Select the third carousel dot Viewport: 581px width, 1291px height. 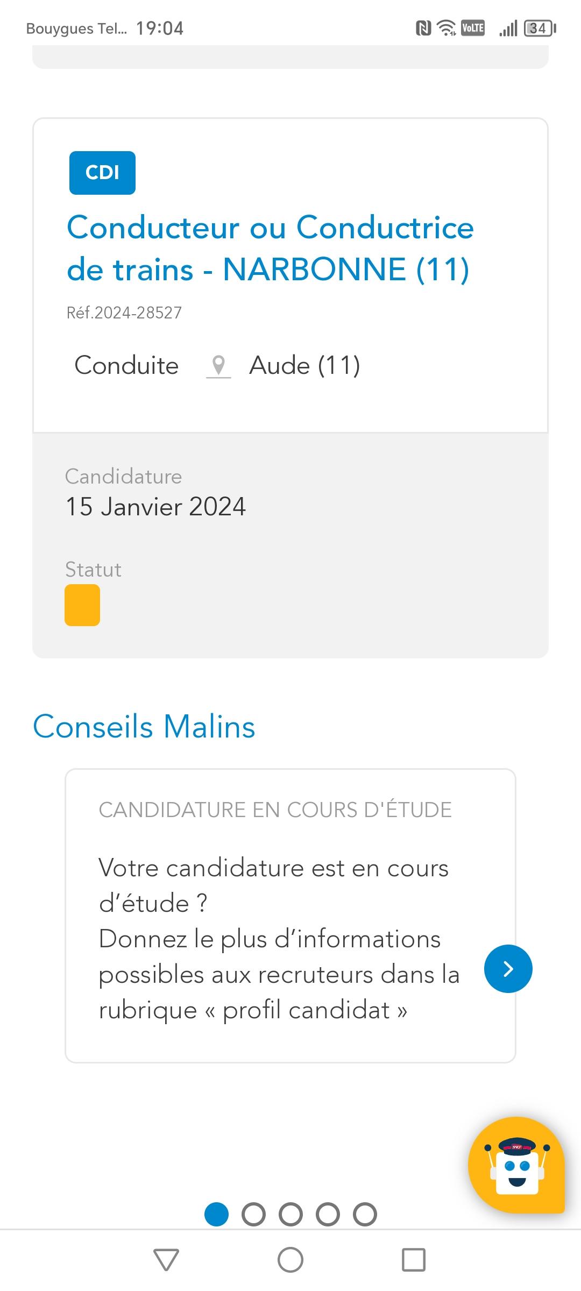click(291, 1215)
